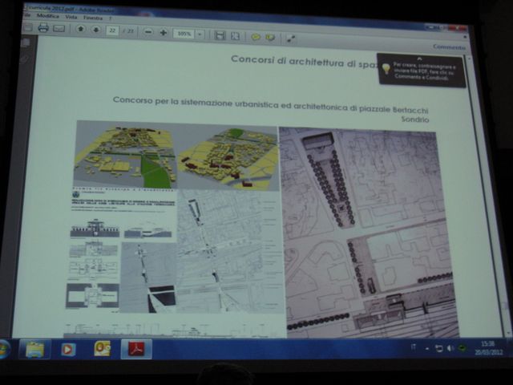Click the Adobe Reader taskbar button
Viewport: 513px width, 385px height.
click(x=136, y=349)
